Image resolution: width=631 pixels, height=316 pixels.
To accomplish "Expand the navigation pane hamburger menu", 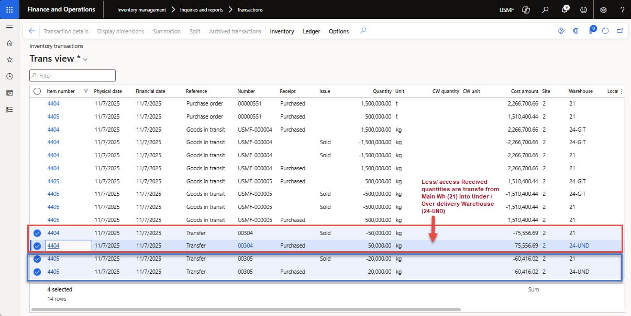I will click(9, 27).
